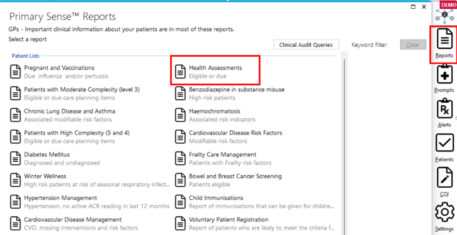Image resolution: width=457 pixels, height=235 pixels.
Task: Click the vertical scrollbar of the report list
Action: 344,144
